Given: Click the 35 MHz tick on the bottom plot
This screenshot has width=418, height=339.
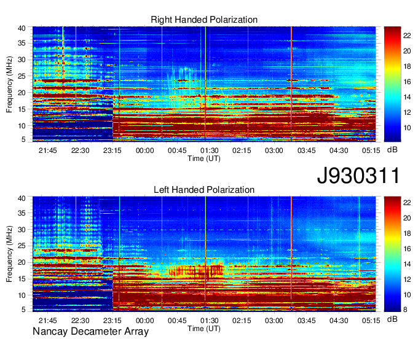Looking at the screenshot, I should (22, 213).
